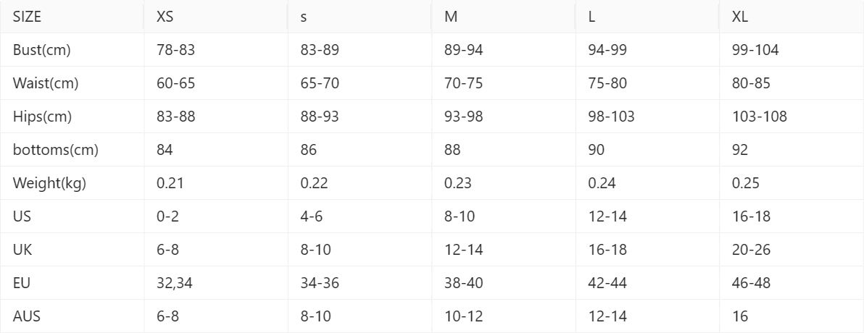Select the XS column header
864x333 pixels.
pyautogui.click(x=215, y=17)
